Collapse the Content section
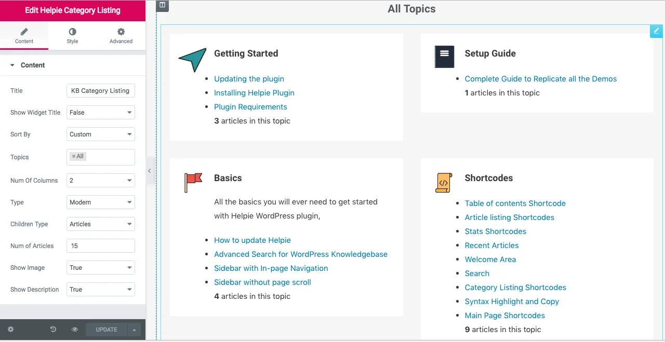The width and height of the screenshot is (665, 342). point(12,65)
